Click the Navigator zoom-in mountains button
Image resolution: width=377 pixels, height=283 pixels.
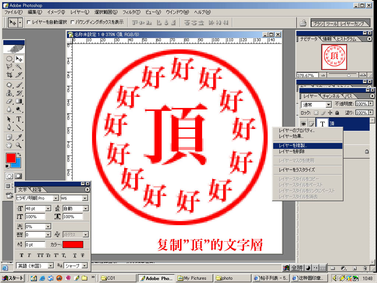click(363, 75)
